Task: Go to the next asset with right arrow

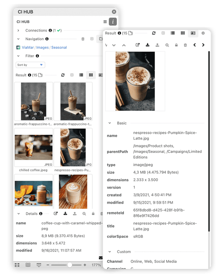Action: (x=203, y=45)
